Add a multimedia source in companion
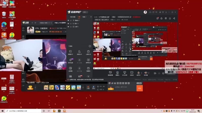202x113 pixels. click(x=132, y=74)
